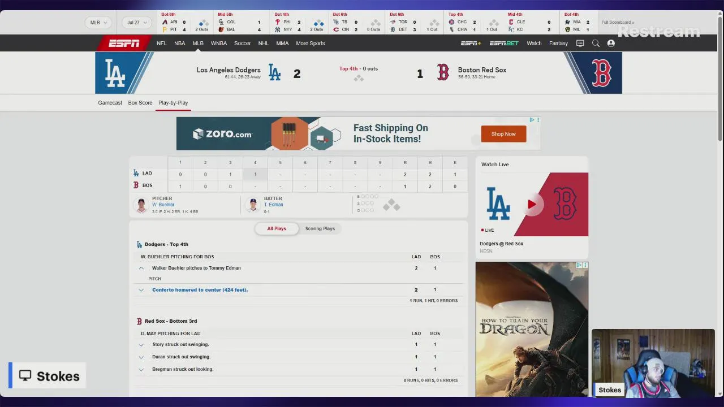Click the LAD logo in the linescore
The height and width of the screenshot is (407, 724).
[136, 174]
